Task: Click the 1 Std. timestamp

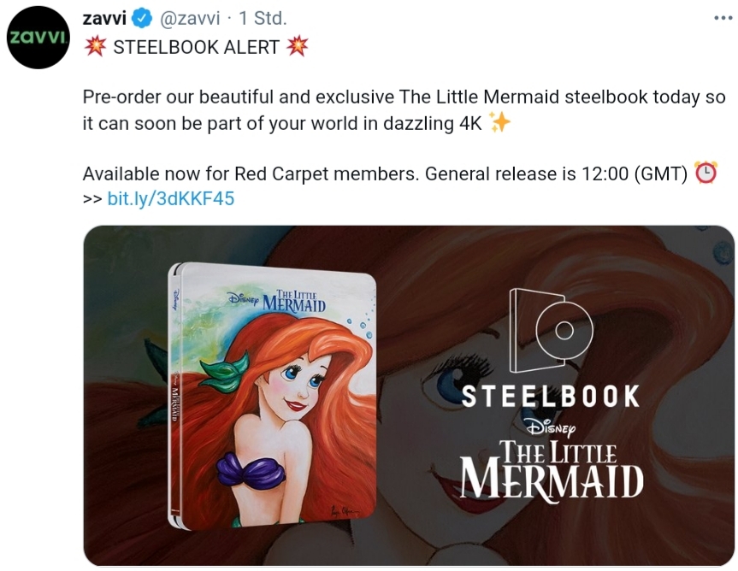Action: coord(263,18)
